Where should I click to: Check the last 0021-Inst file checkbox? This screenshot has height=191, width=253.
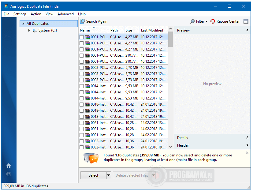coord(82,135)
